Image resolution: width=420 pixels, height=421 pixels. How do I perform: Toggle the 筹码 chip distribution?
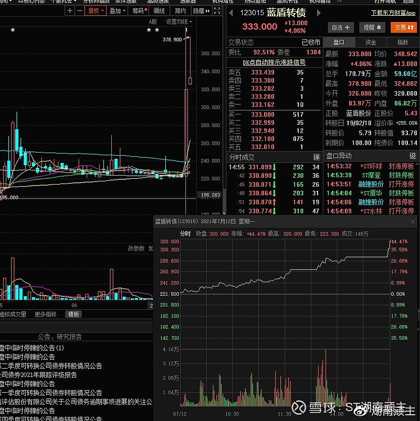(x=139, y=10)
